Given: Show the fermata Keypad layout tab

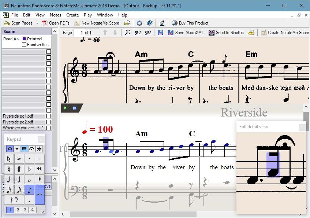Looking at the screenshot, I should coord(31,149).
